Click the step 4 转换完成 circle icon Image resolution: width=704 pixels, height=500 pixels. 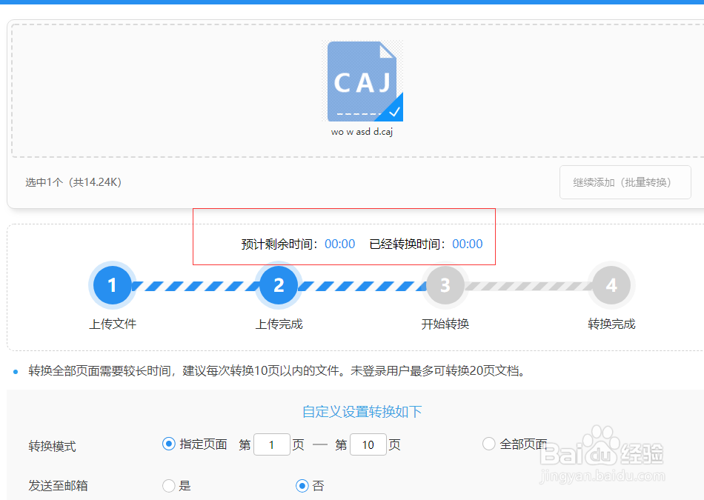pos(611,284)
